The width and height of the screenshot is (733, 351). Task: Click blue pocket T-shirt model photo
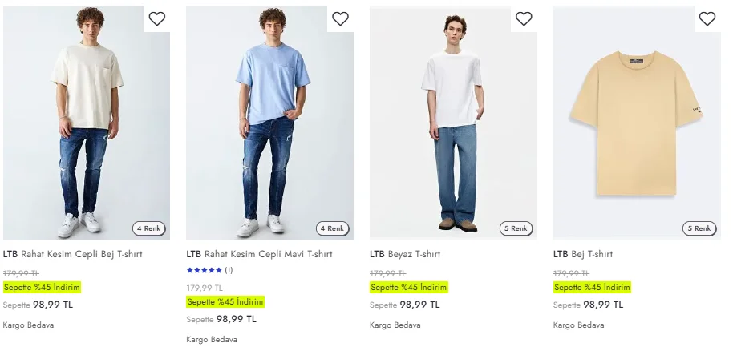[269, 120]
